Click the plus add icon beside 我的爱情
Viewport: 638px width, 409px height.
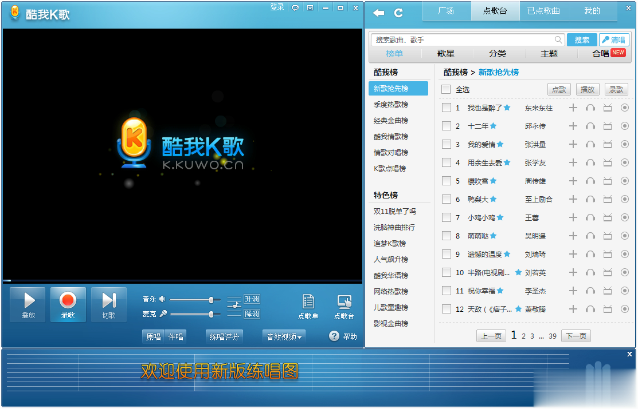pyautogui.click(x=573, y=144)
